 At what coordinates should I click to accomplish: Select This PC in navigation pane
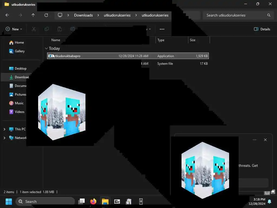pos(17,129)
